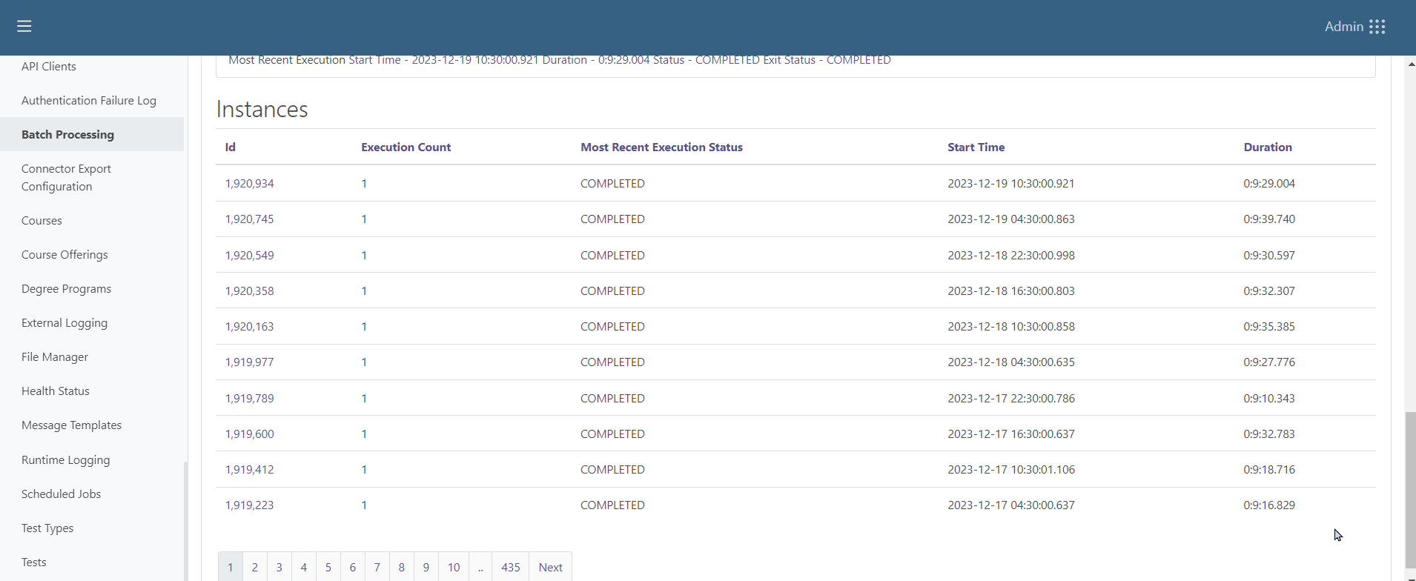The height and width of the screenshot is (581, 1416).
Task: Click the Id column header
Action: [231, 147]
